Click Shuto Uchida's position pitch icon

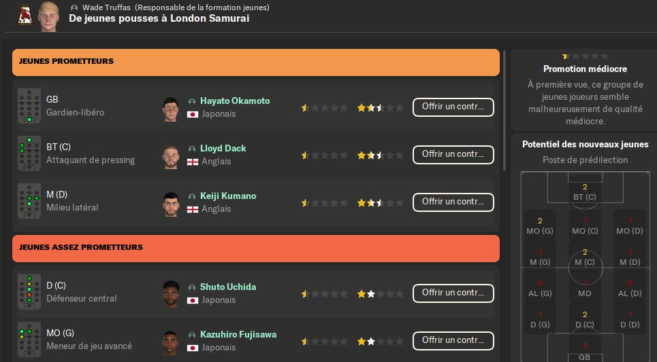pyautogui.click(x=29, y=293)
